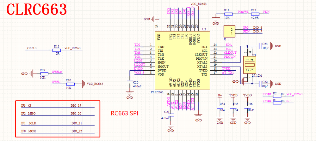316x141 pixels.
Task: Select the C34 capacitor symbol
Action: click(220, 107)
